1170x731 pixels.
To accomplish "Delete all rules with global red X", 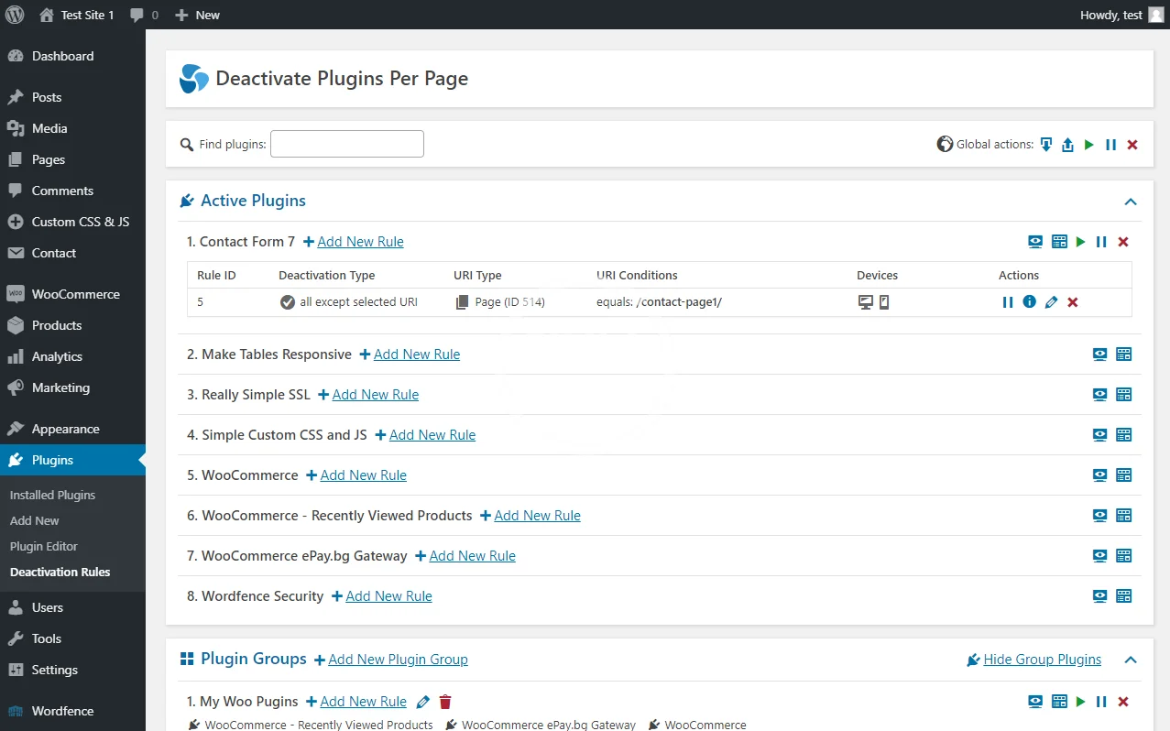I will point(1132,145).
